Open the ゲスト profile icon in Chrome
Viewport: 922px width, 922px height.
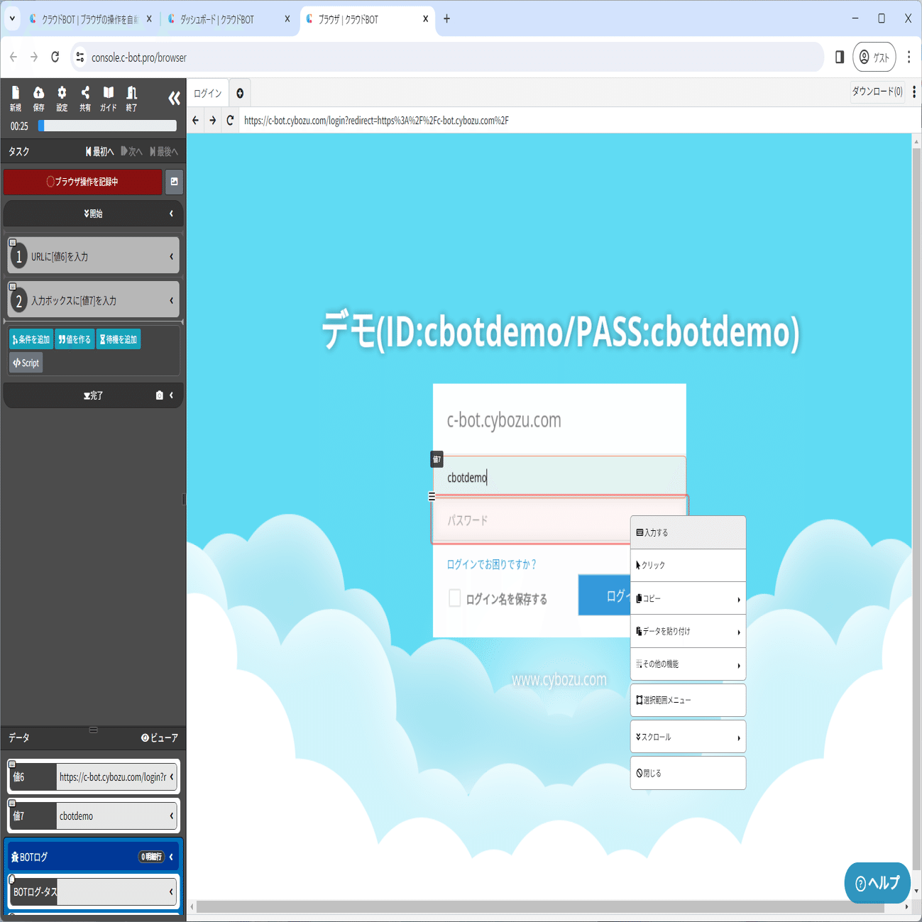pos(874,57)
